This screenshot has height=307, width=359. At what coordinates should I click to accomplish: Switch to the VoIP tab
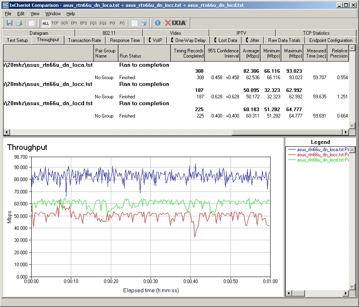pyautogui.click(x=156, y=40)
